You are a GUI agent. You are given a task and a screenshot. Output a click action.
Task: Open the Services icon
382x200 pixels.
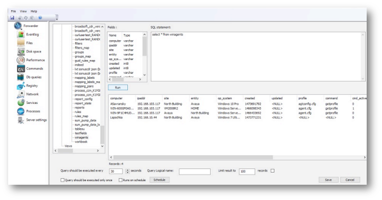click(x=21, y=103)
